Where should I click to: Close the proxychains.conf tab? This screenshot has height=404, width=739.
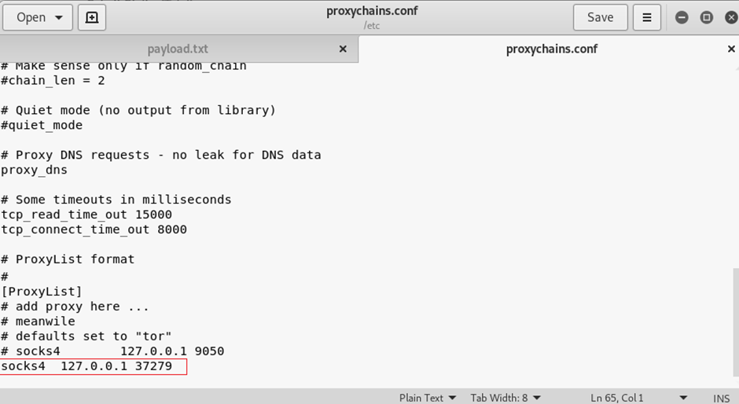pos(731,49)
